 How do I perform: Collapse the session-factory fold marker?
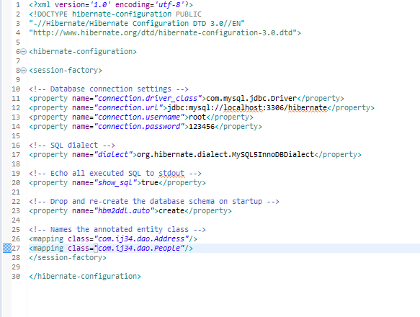click(x=24, y=70)
